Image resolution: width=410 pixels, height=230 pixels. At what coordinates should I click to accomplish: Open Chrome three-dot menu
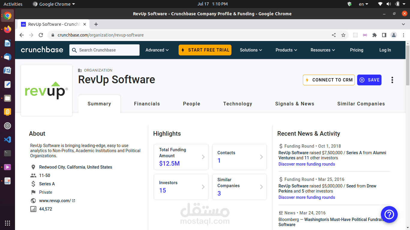coord(403,35)
